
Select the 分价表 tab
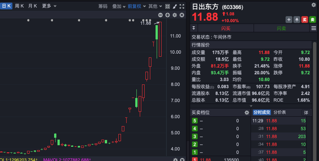point(280,113)
